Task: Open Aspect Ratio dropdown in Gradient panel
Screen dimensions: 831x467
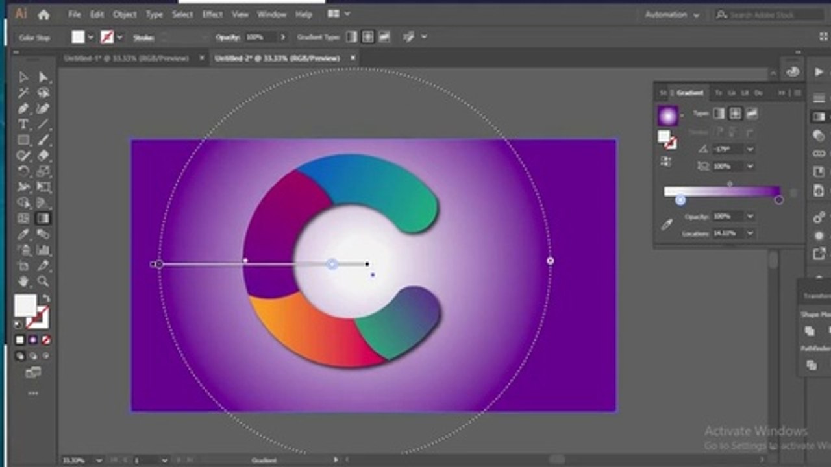Action: point(750,167)
